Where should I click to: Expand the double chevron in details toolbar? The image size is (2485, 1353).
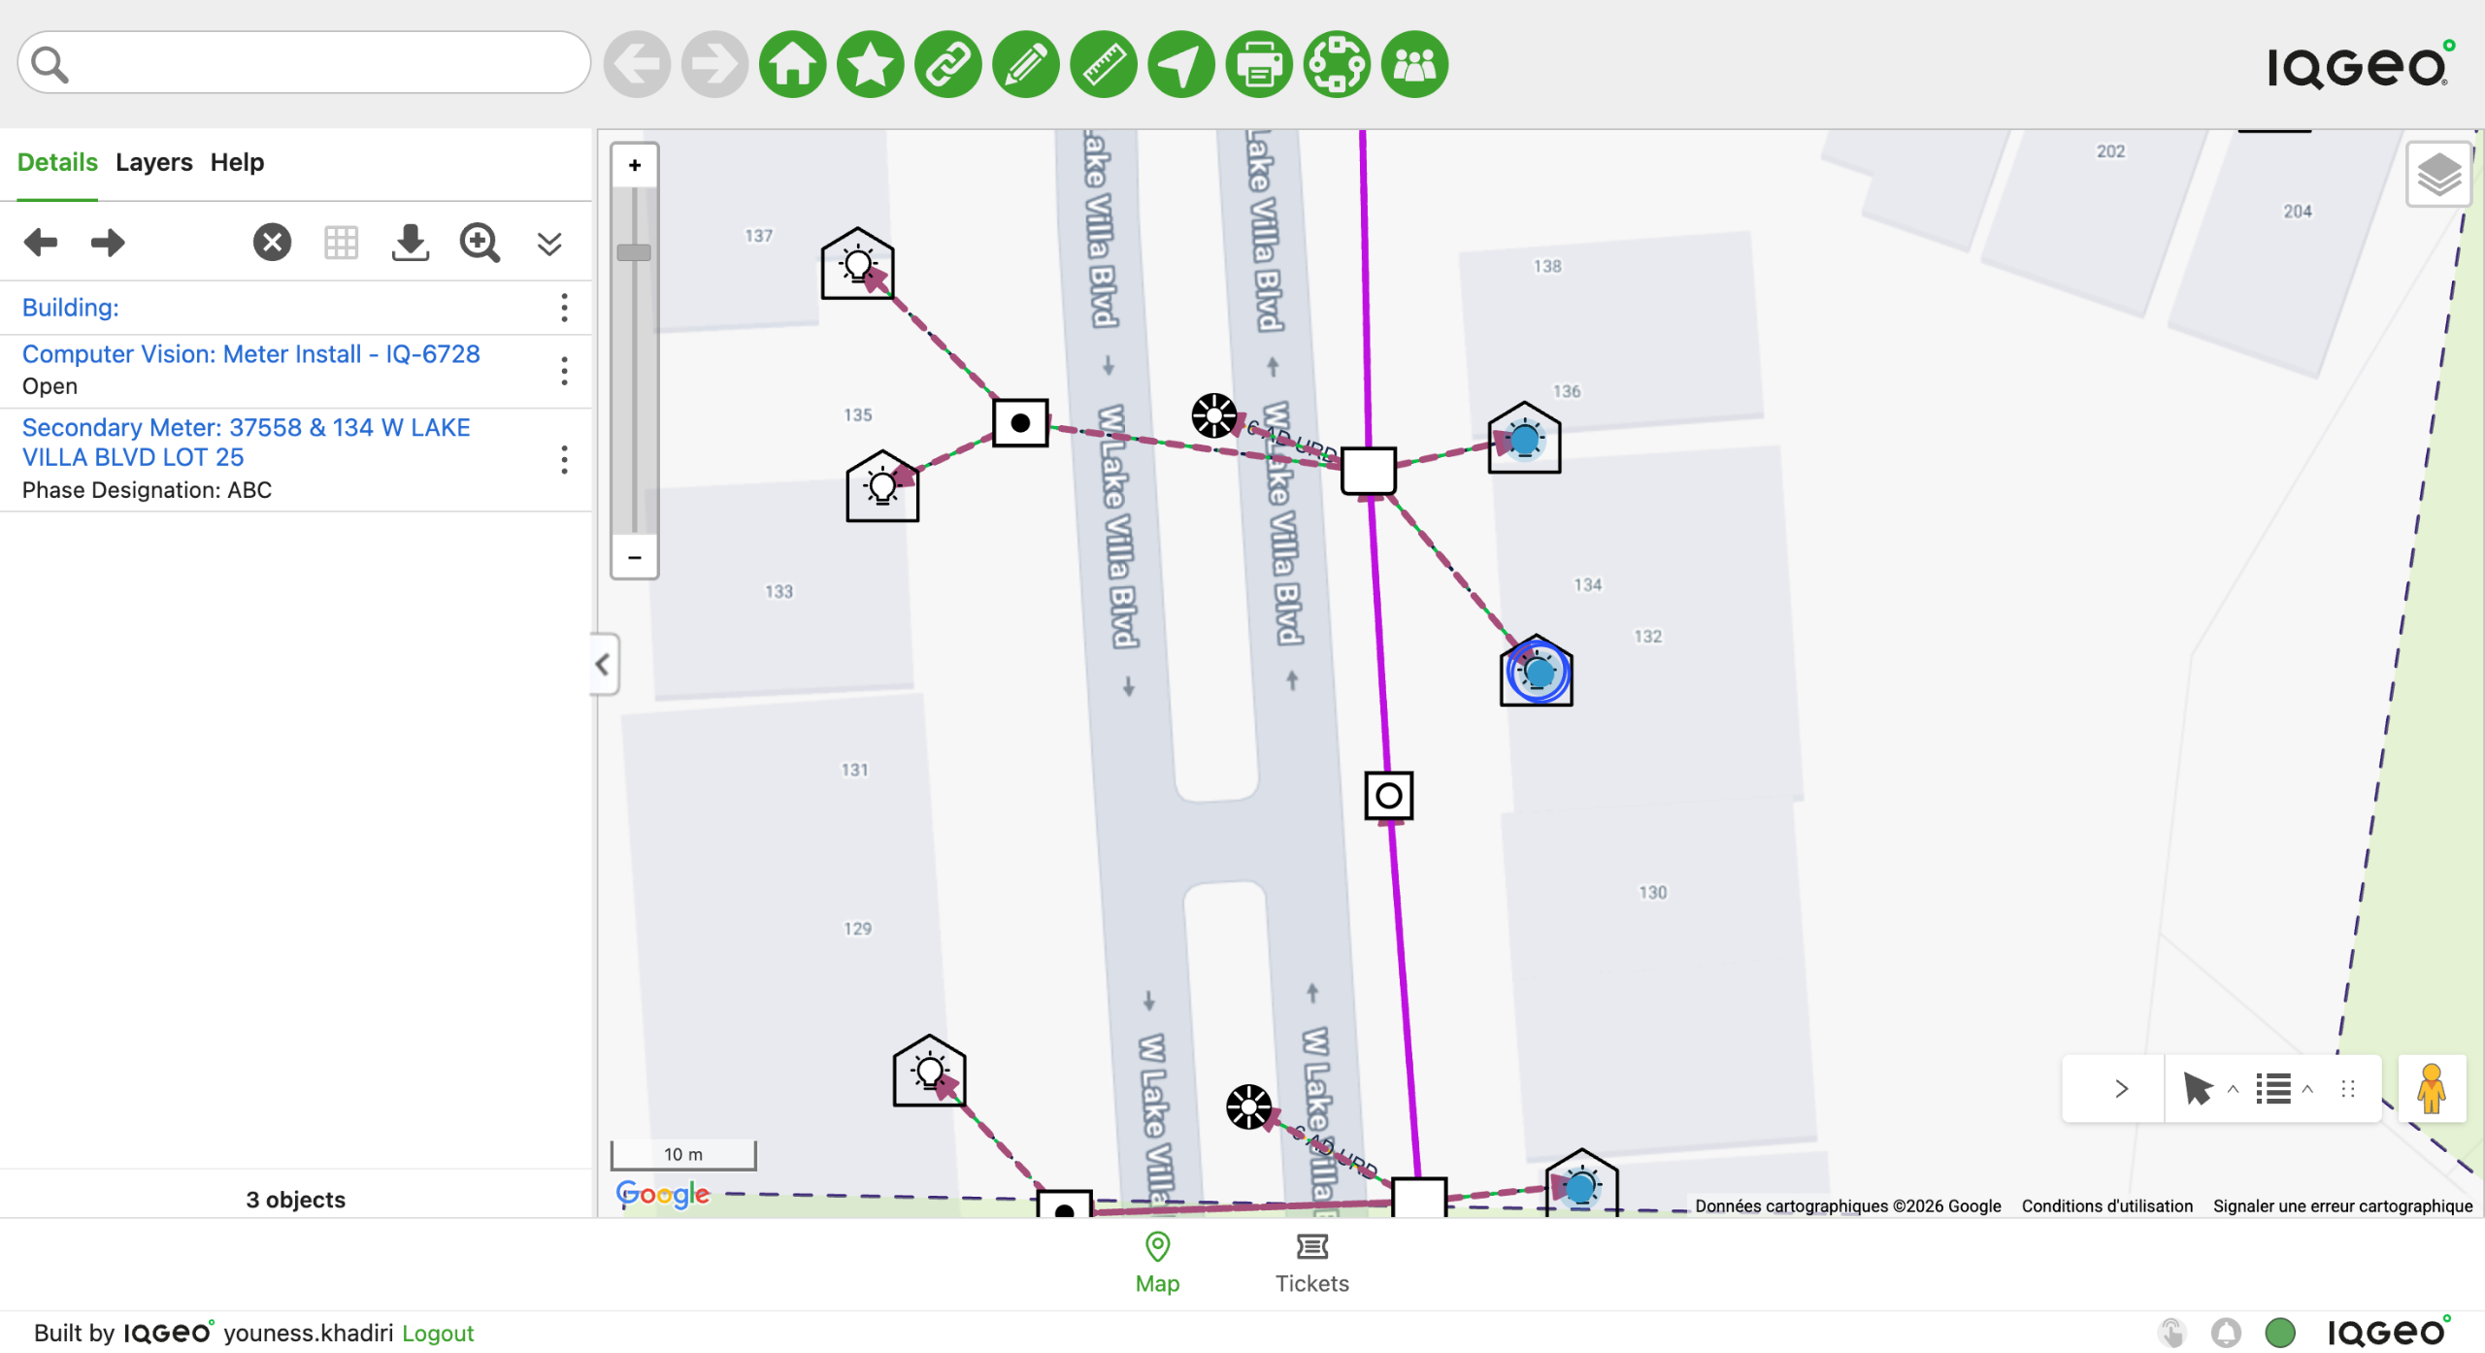(x=549, y=243)
